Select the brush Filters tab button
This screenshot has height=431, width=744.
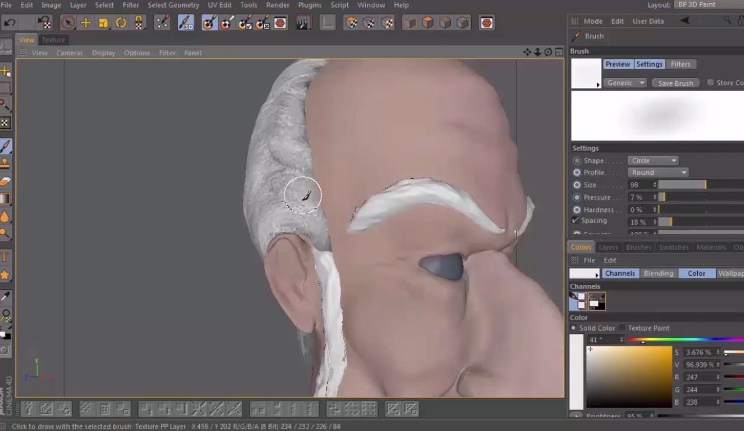tap(681, 64)
